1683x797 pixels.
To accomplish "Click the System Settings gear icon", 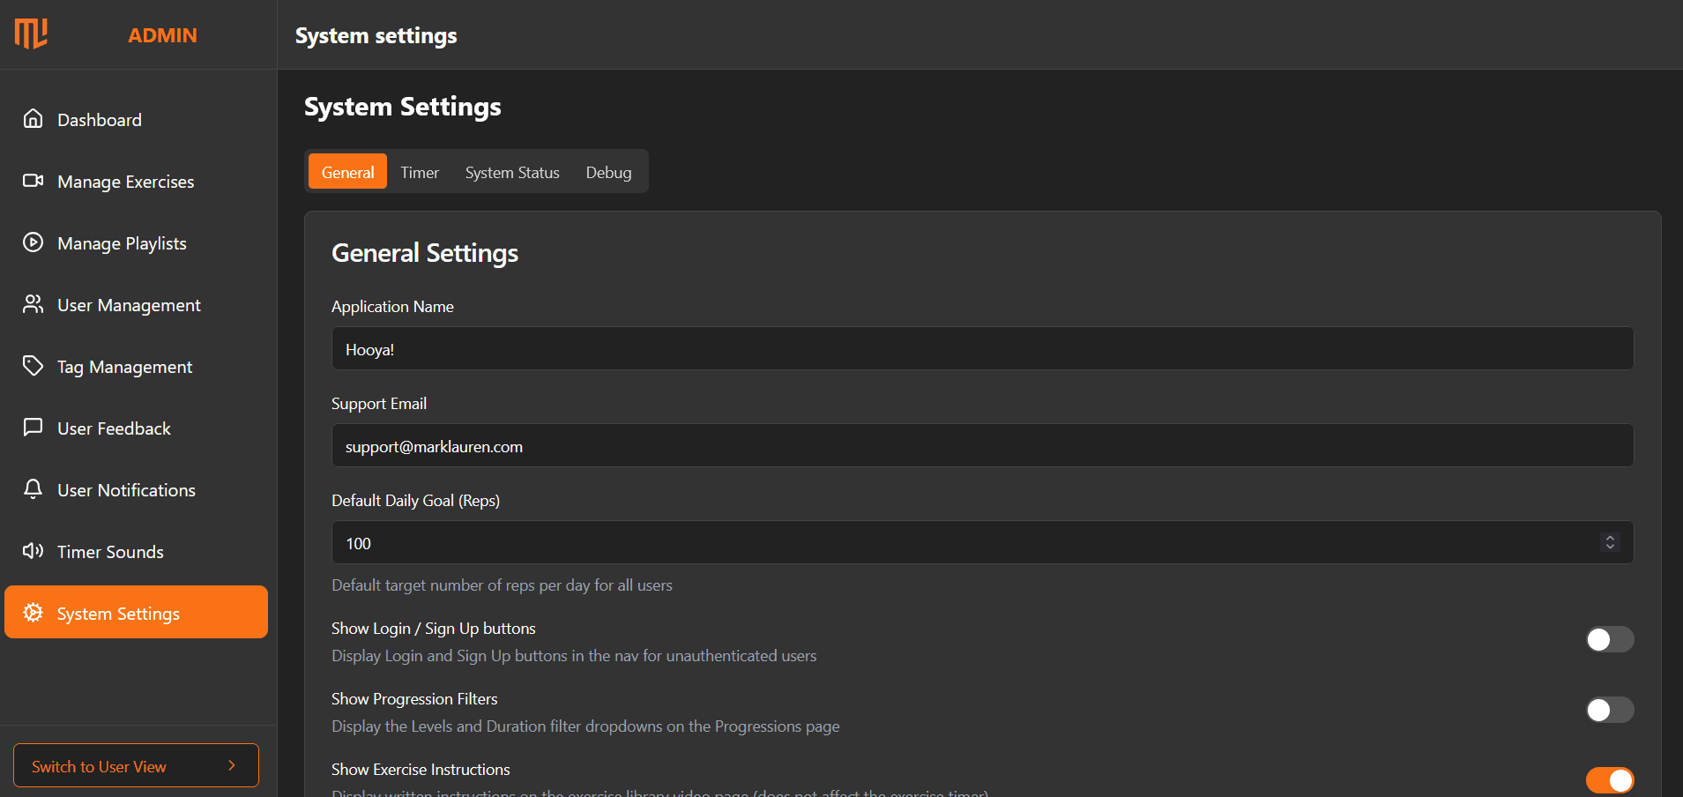I will tap(33, 613).
